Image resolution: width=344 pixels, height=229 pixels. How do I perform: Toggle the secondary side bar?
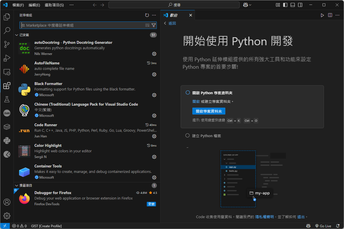[x=300, y=5]
